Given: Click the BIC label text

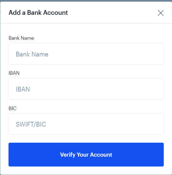Looking at the screenshot, I should point(13,108).
